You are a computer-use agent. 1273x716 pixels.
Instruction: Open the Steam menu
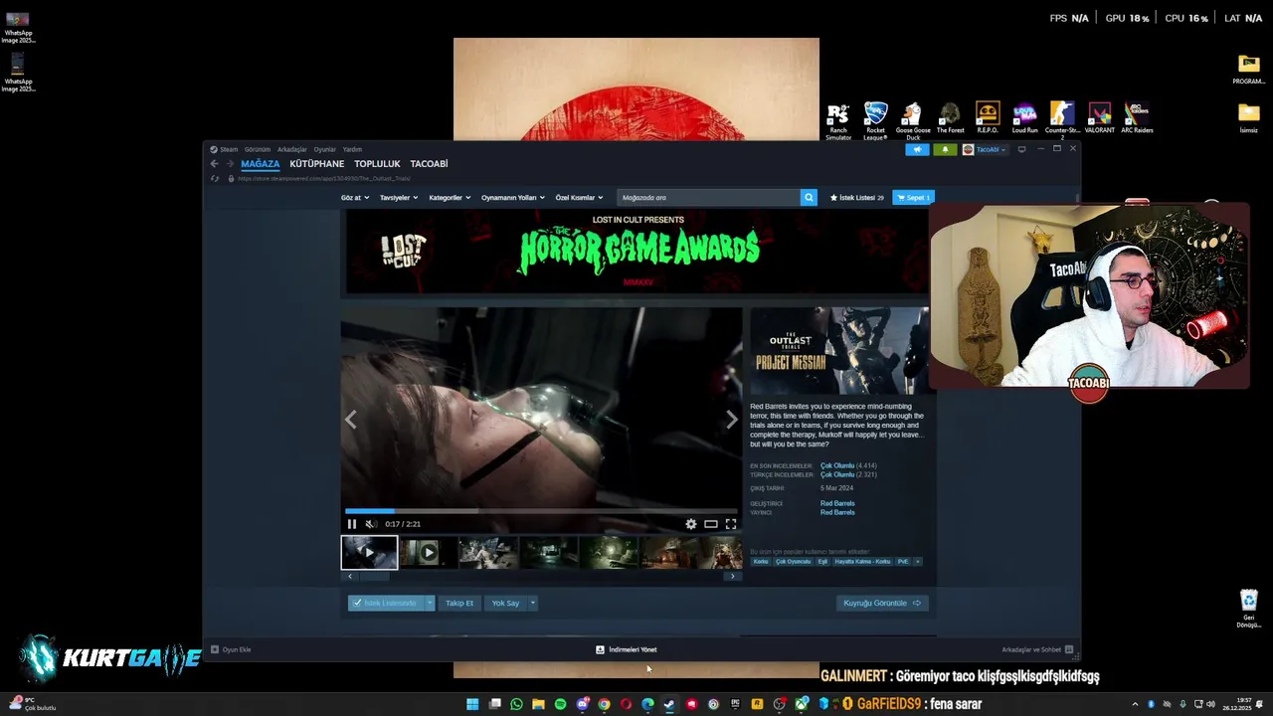click(229, 149)
